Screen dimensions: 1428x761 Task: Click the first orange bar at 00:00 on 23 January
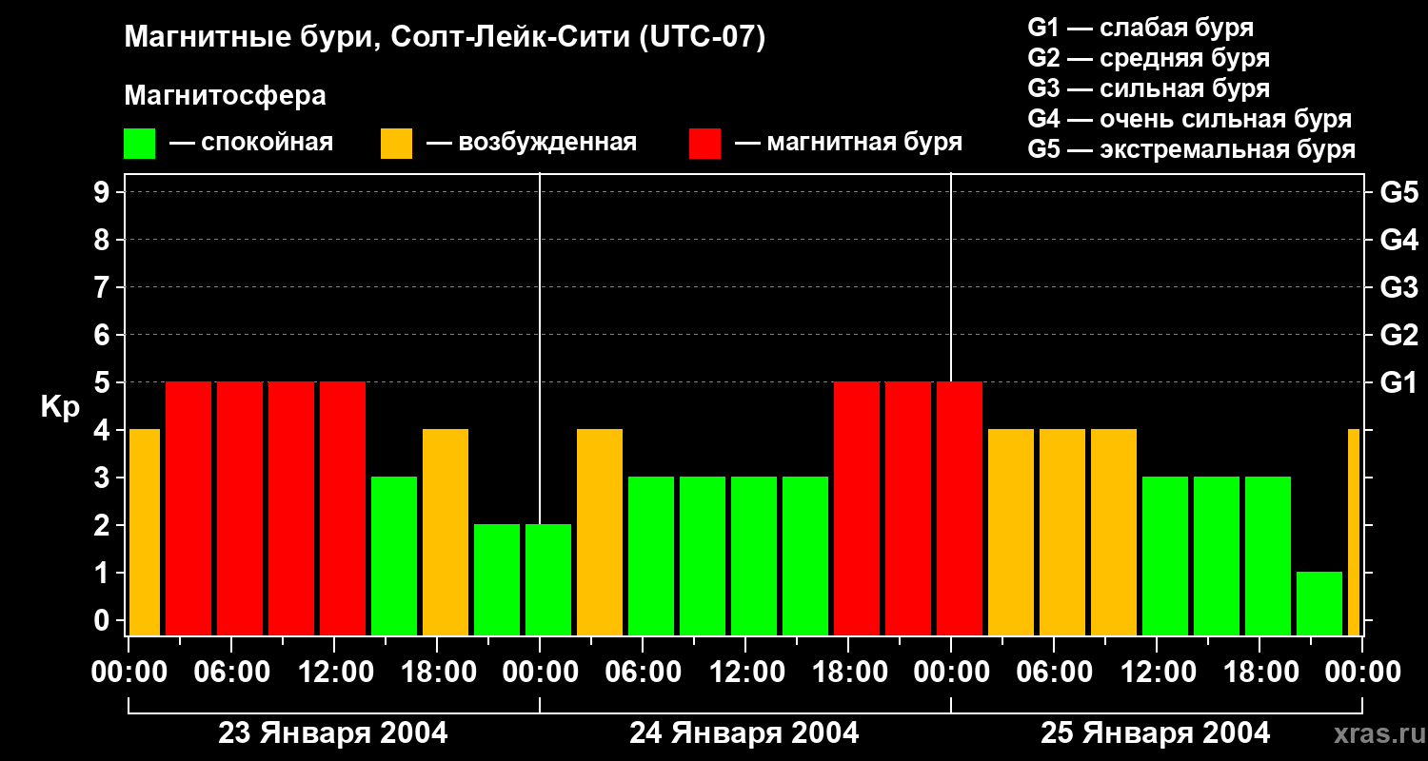click(145, 532)
